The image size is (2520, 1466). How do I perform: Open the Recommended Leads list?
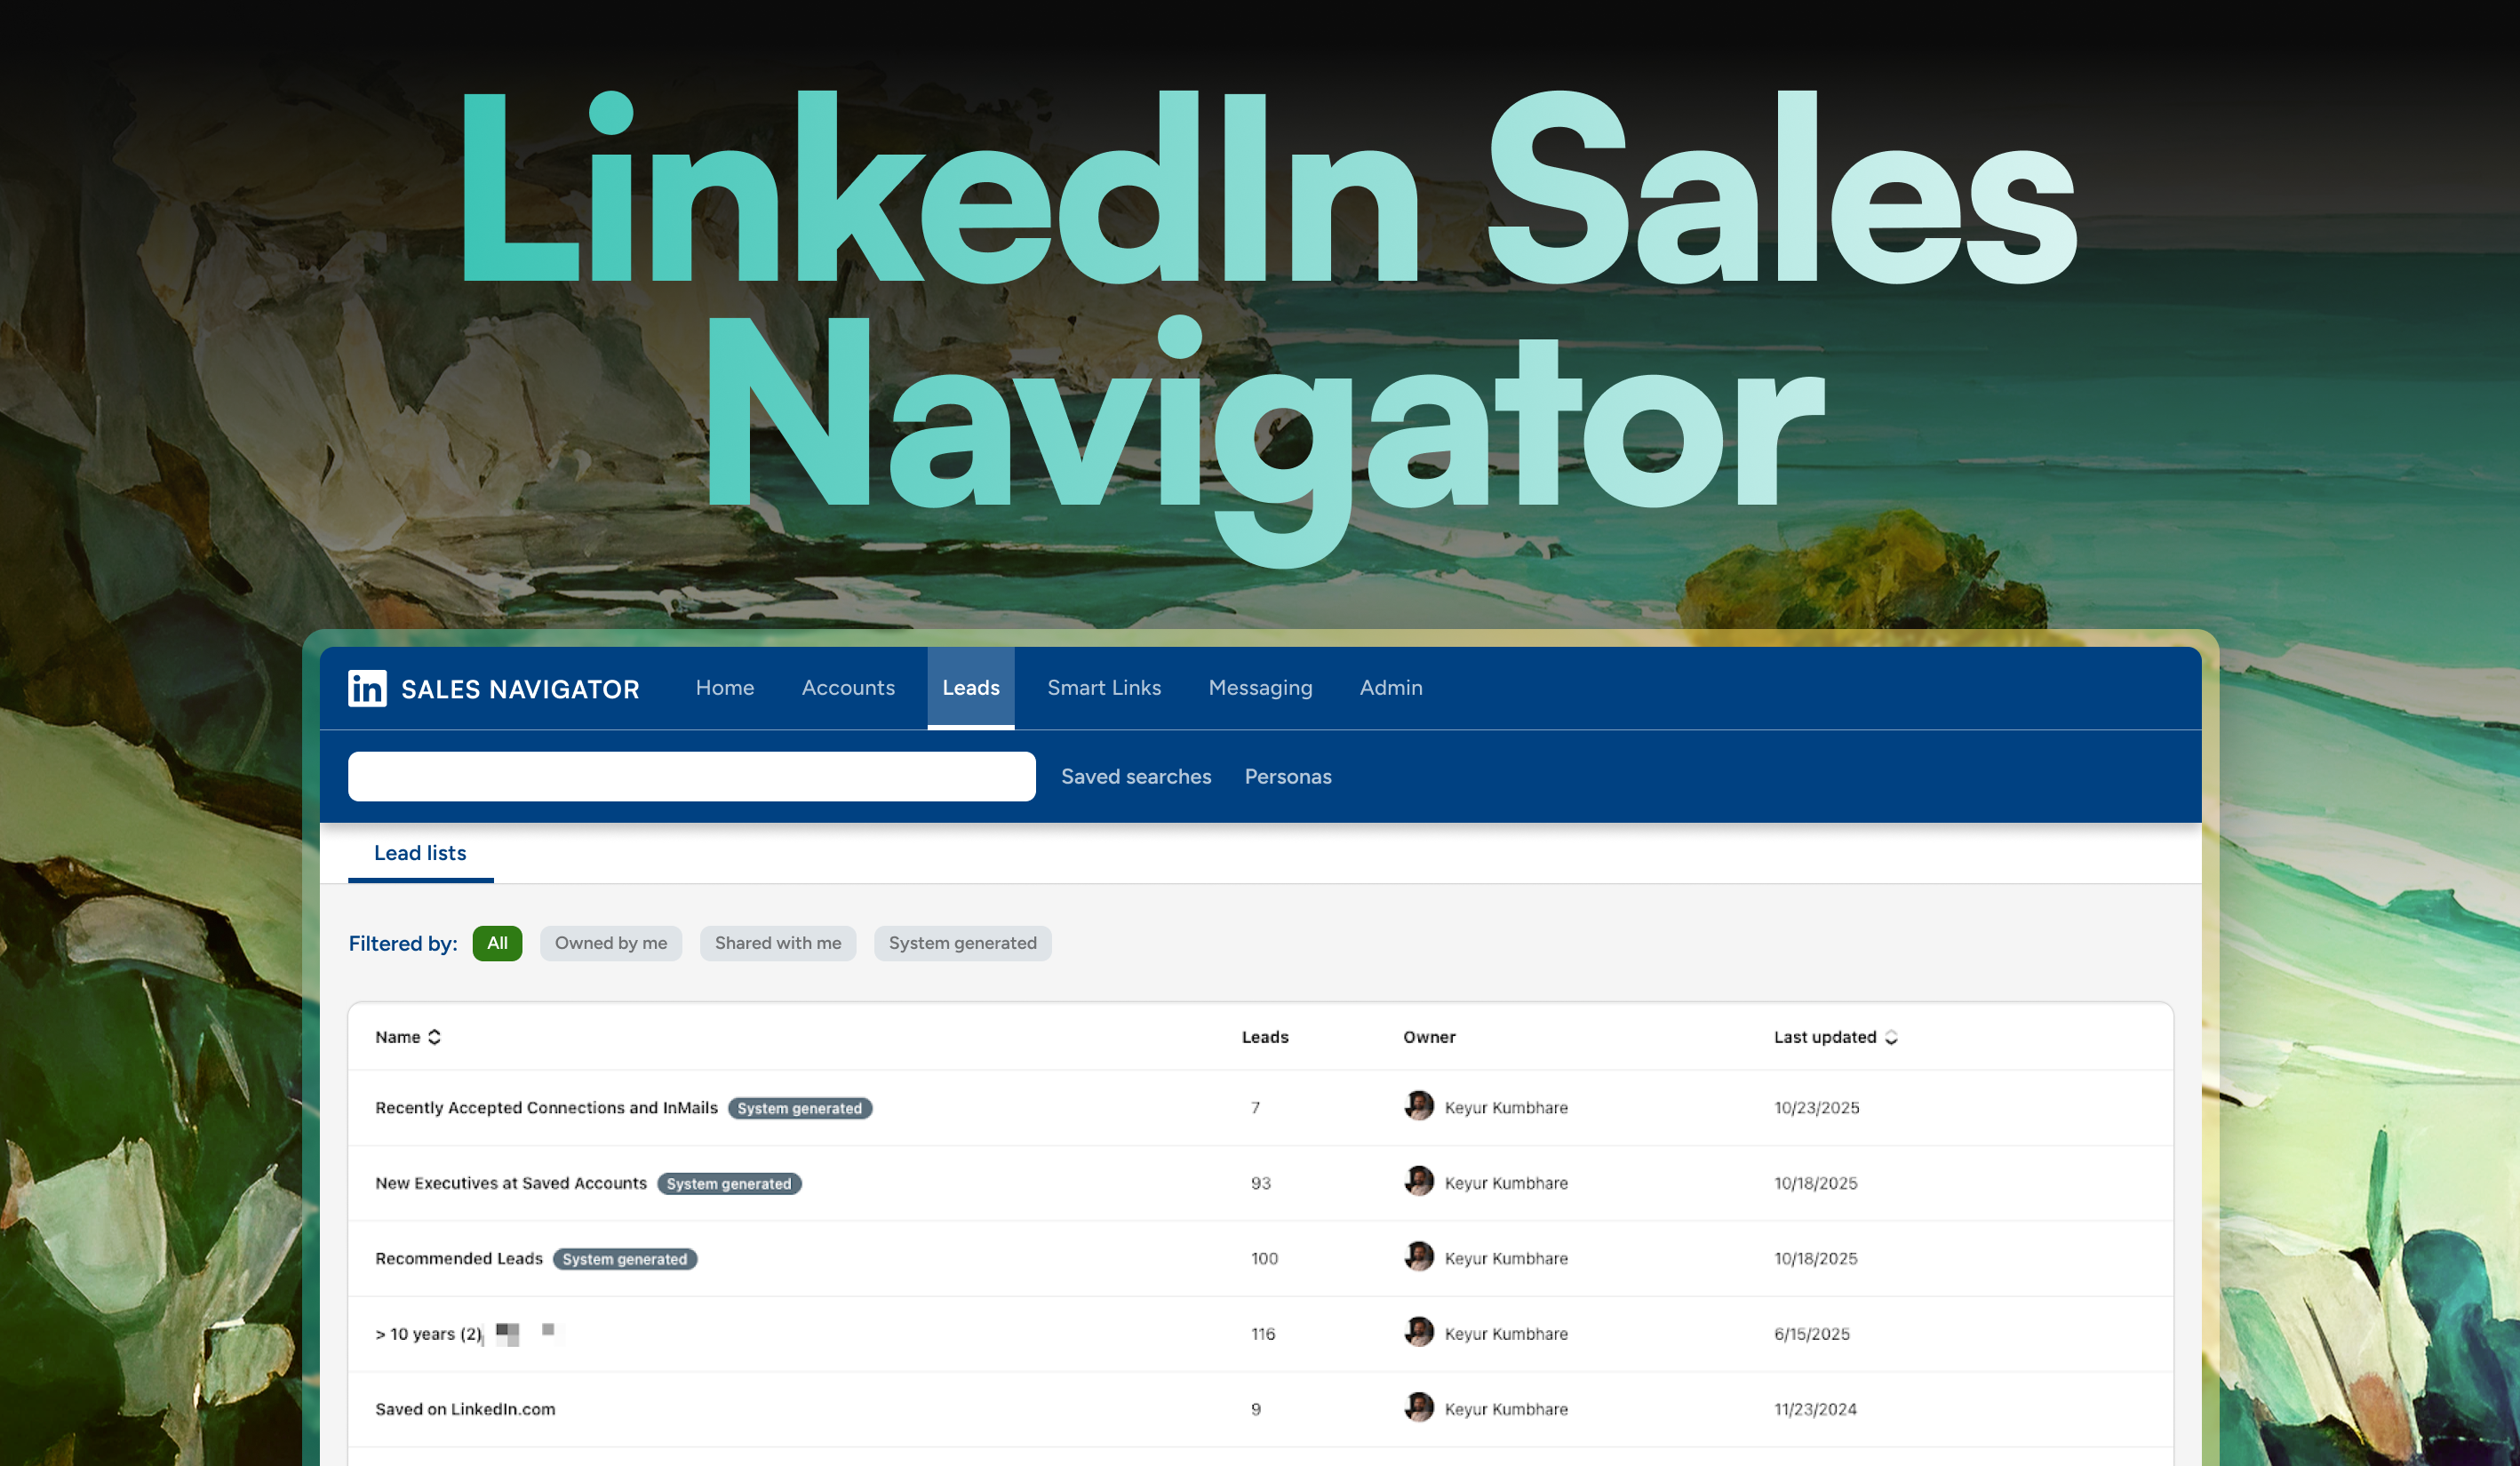[459, 1258]
